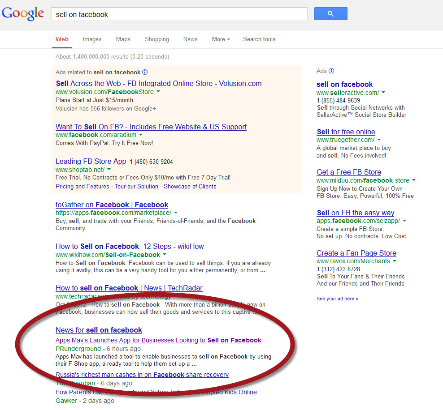Screen dimensions: 443x410
Task: Expand arrow beside www.volusion.com/FacebookStore URL
Action: pyautogui.click(x=158, y=91)
